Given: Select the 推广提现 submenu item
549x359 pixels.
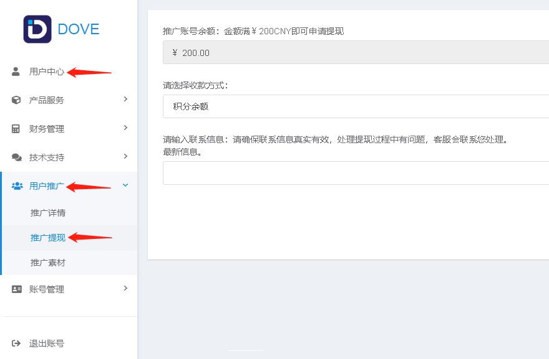Looking at the screenshot, I should pos(48,238).
